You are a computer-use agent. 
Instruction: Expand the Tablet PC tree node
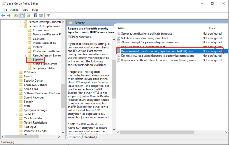click(x=16, y=114)
